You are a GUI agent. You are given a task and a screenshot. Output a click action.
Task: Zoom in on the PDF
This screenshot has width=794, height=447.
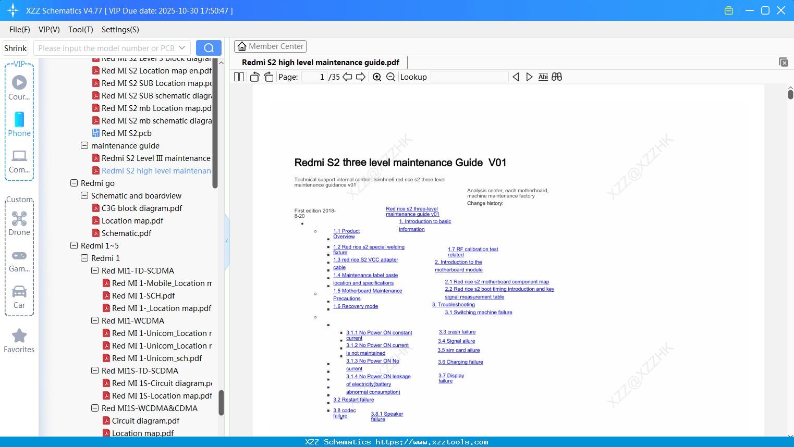point(377,77)
